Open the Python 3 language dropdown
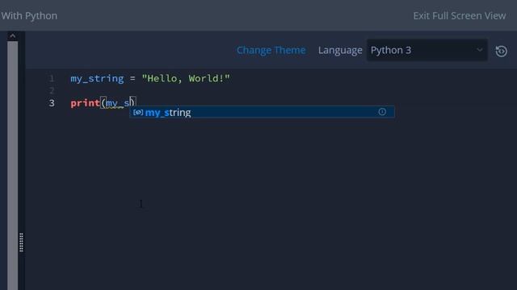This screenshot has height=290, width=517. click(427, 50)
